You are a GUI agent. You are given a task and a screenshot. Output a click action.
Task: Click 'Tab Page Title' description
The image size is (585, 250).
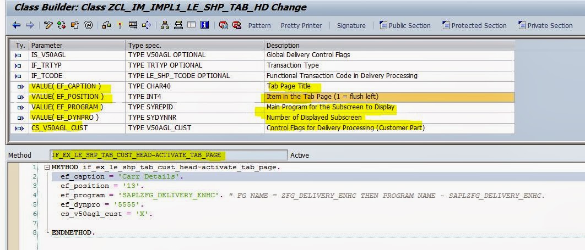click(x=288, y=86)
